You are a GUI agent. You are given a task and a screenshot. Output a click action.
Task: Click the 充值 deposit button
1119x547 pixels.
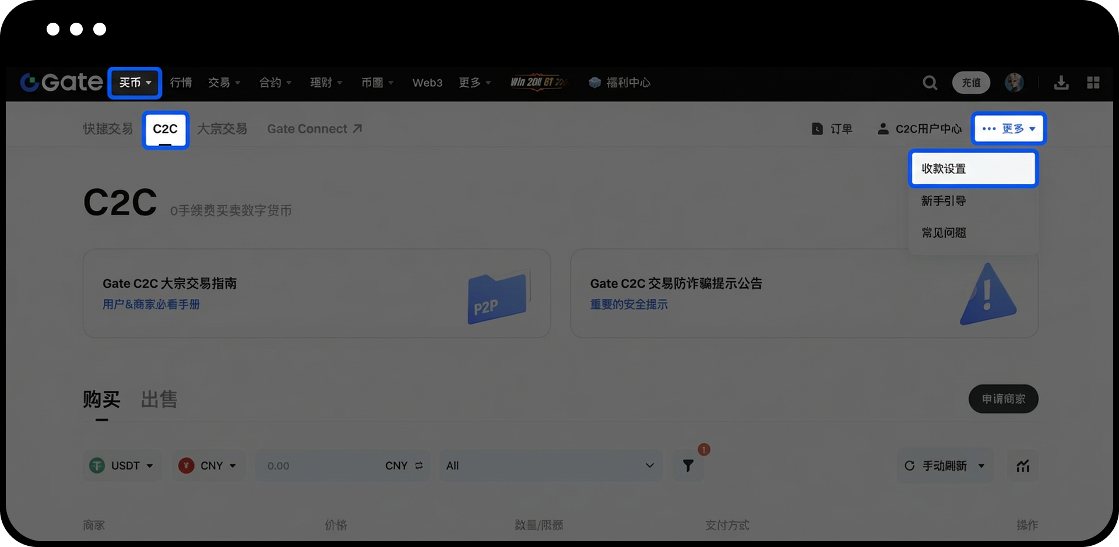click(x=971, y=83)
